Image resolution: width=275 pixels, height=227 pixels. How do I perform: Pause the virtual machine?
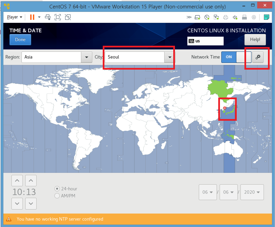tap(32, 17)
